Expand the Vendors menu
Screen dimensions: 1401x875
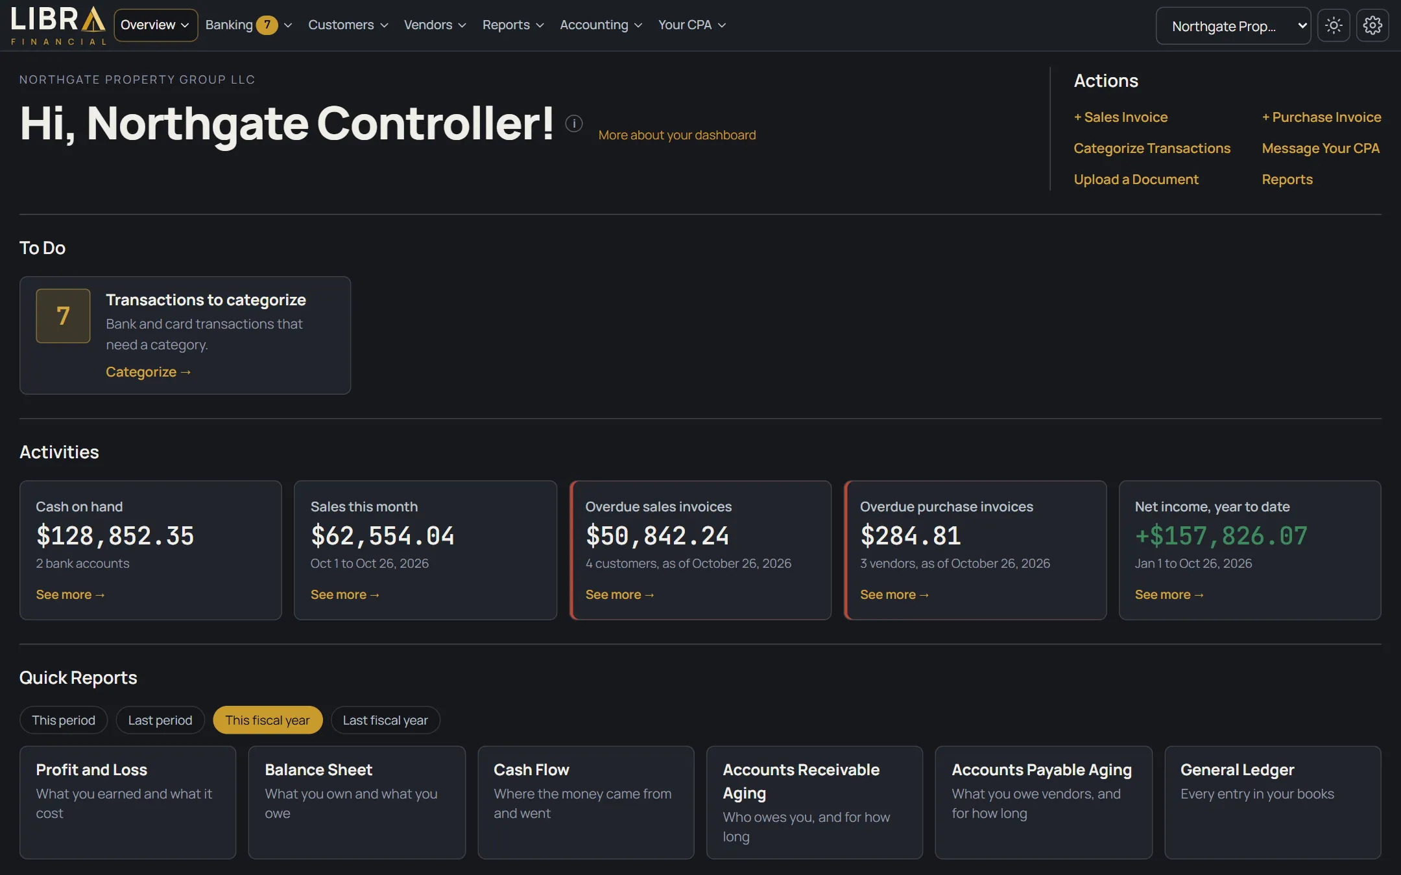[x=435, y=25]
